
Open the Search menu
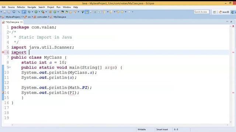[42, 7]
